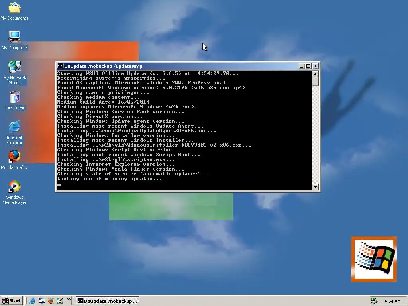The width and height of the screenshot is (408, 306).
Task: Click the 'scripten.exe' install line
Action: click(x=116, y=159)
